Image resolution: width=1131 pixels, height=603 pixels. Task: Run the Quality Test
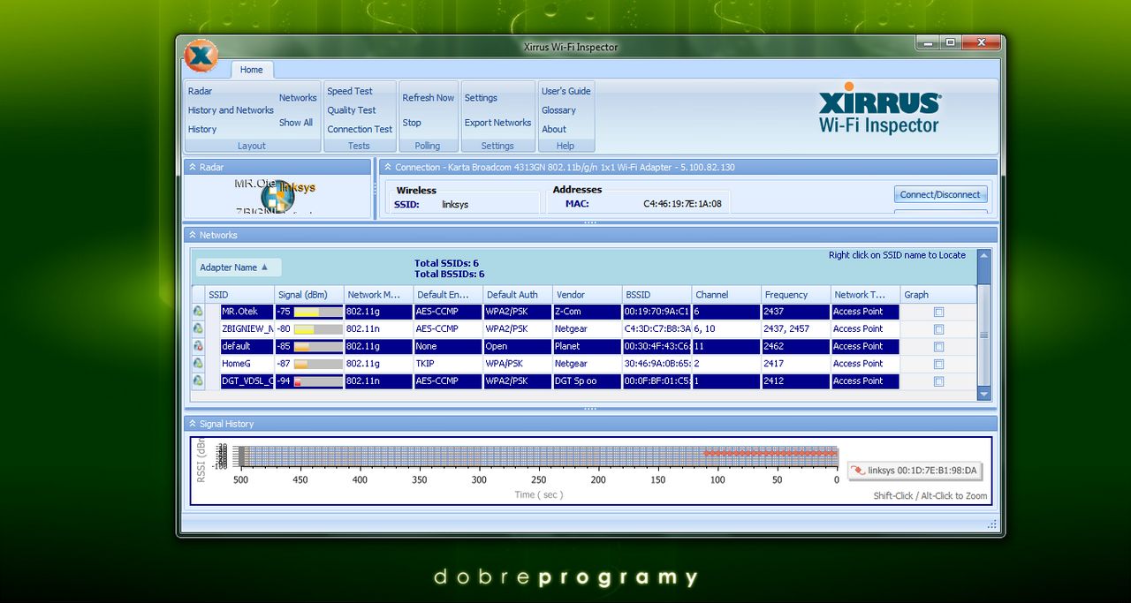tap(352, 110)
